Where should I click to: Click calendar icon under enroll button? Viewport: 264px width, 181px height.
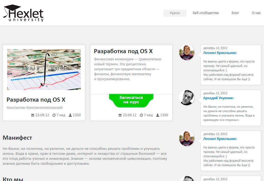(x=120, y=115)
